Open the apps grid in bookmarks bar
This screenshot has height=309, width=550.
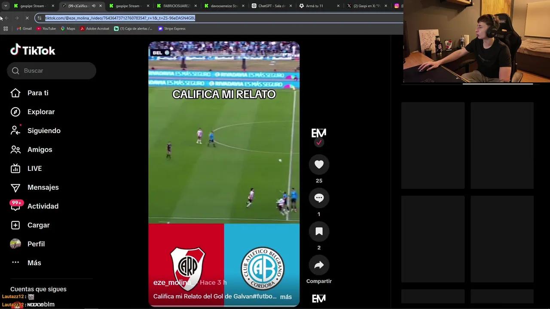click(x=6, y=29)
